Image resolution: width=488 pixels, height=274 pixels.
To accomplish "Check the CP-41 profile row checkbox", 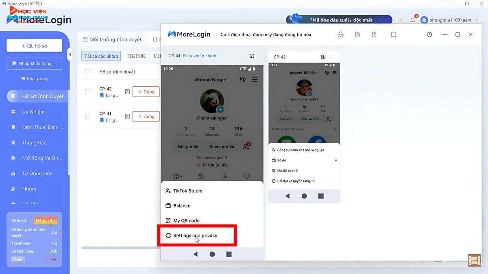I will pyautogui.click(x=88, y=117).
